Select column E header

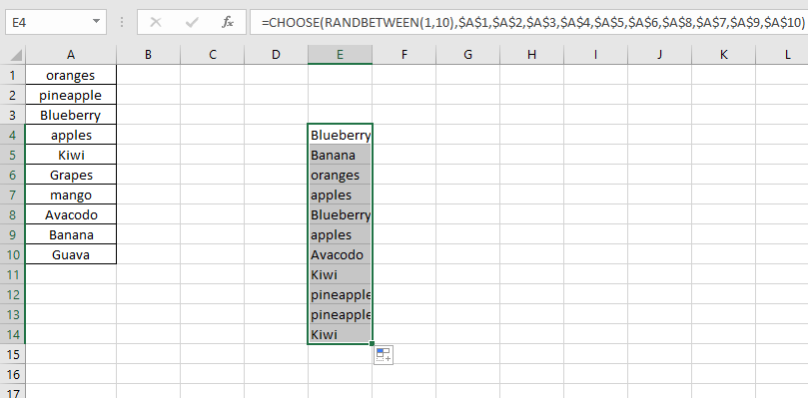click(x=340, y=55)
